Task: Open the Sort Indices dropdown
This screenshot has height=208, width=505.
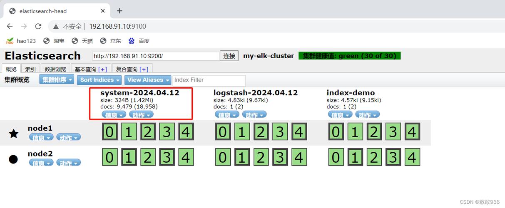Action: click(100, 80)
